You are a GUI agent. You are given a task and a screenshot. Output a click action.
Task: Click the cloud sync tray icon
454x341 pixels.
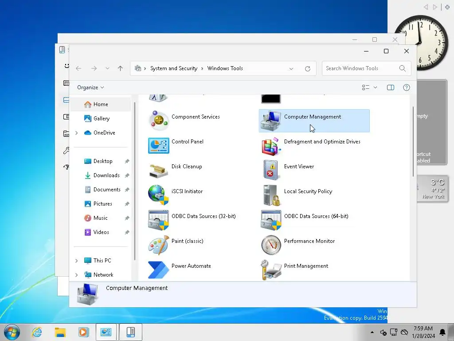(x=404, y=332)
